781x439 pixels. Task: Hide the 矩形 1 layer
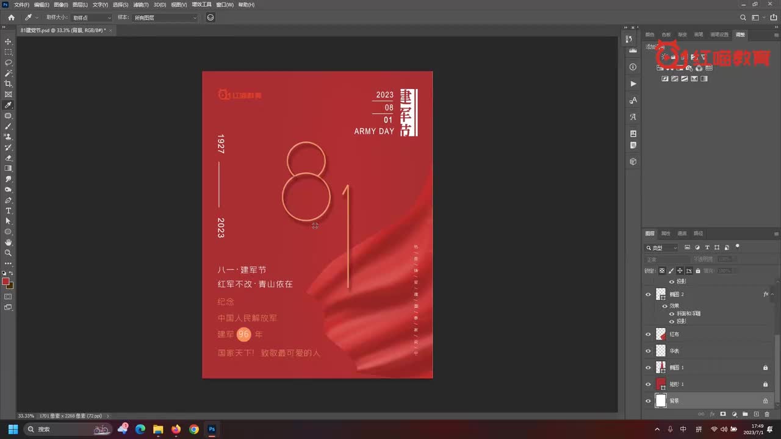[x=648, y=384]
